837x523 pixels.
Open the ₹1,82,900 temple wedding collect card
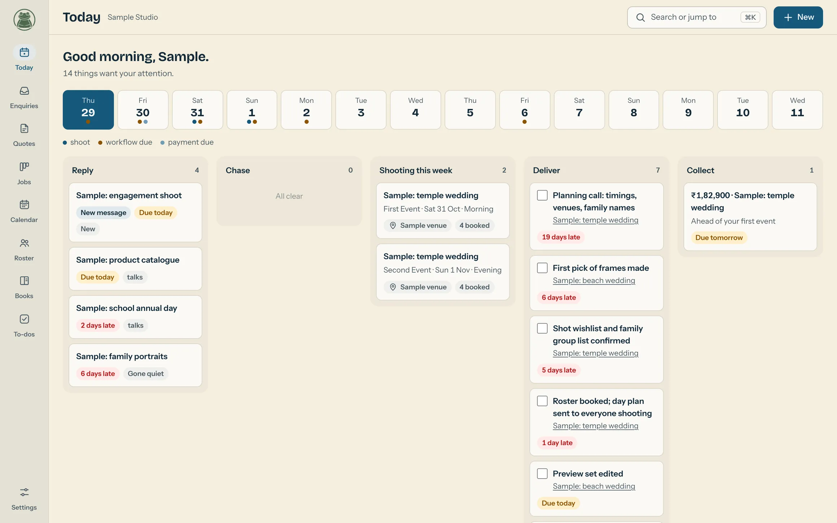pyautogui.click(x=750, y=217)
